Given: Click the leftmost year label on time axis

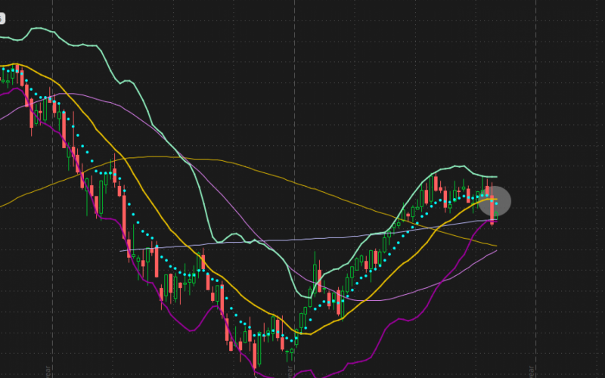Looking at the screenshot, I should (x=51, y=372).
